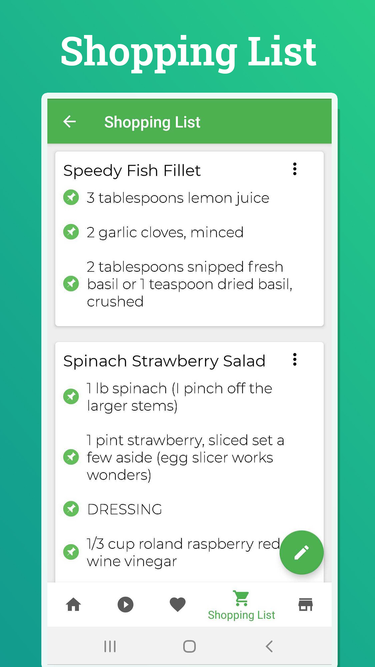
Task: Tap Android recent apps button
Action: (x=110, y=646)
